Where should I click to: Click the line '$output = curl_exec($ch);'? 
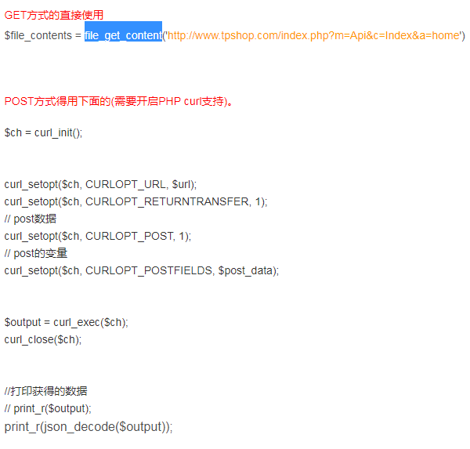67,322
